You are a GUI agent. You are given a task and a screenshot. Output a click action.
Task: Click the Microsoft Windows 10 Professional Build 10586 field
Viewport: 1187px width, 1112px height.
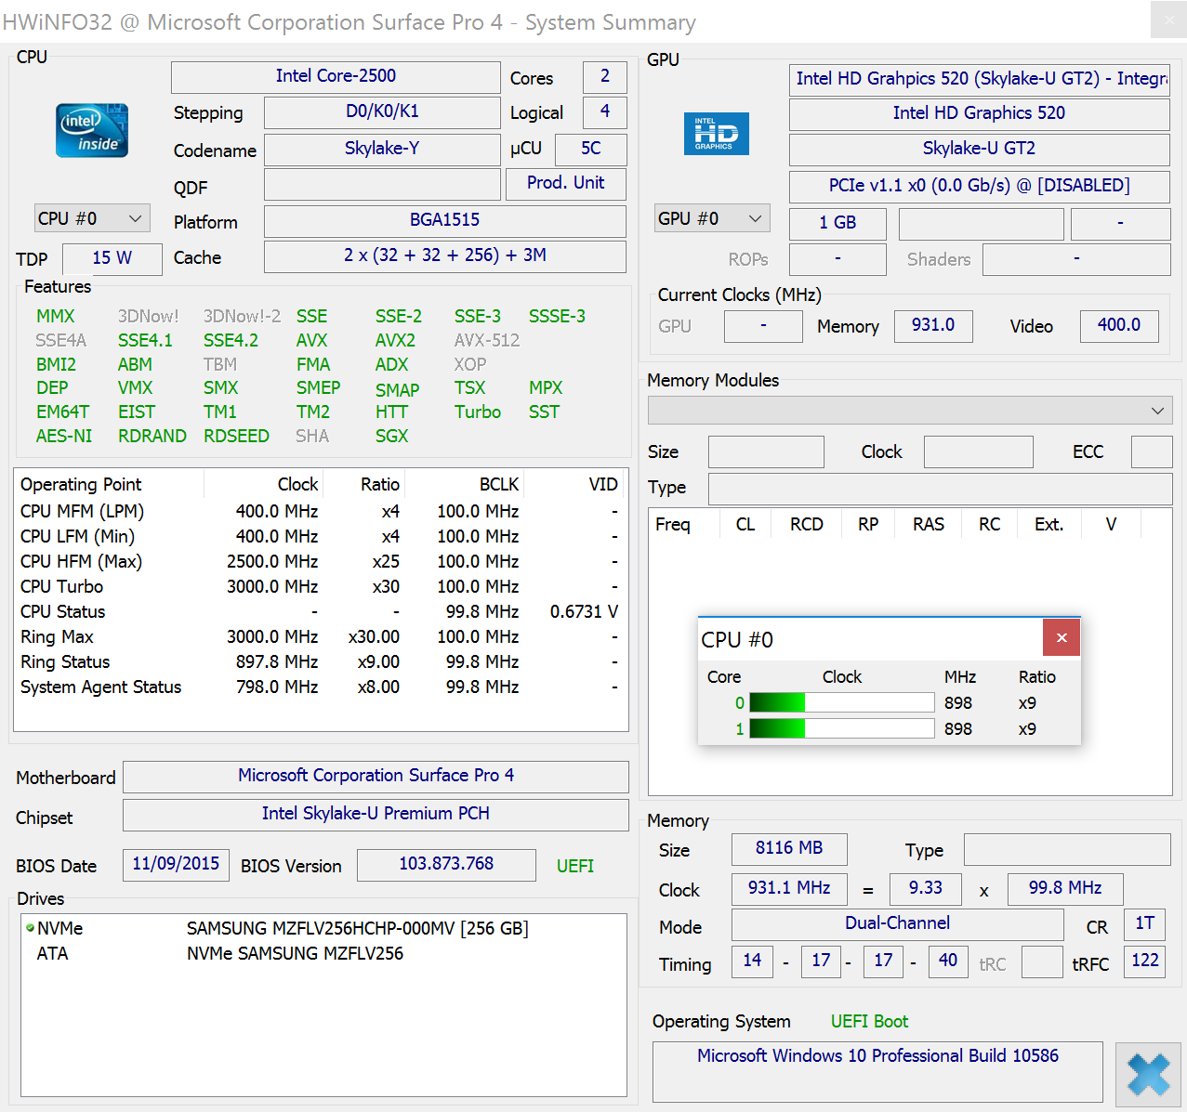pos(877,1071)
